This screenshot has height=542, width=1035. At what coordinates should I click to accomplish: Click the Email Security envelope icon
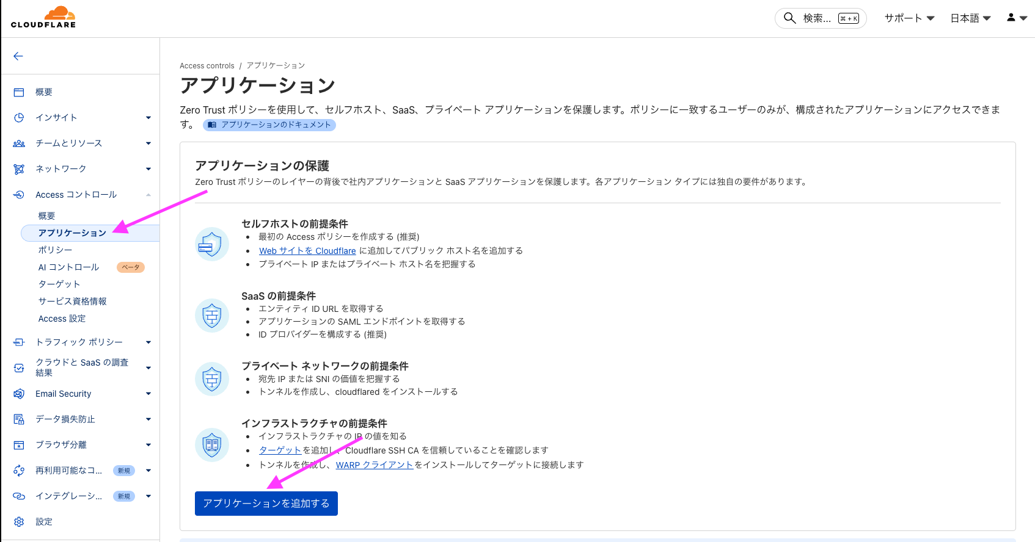19,394
